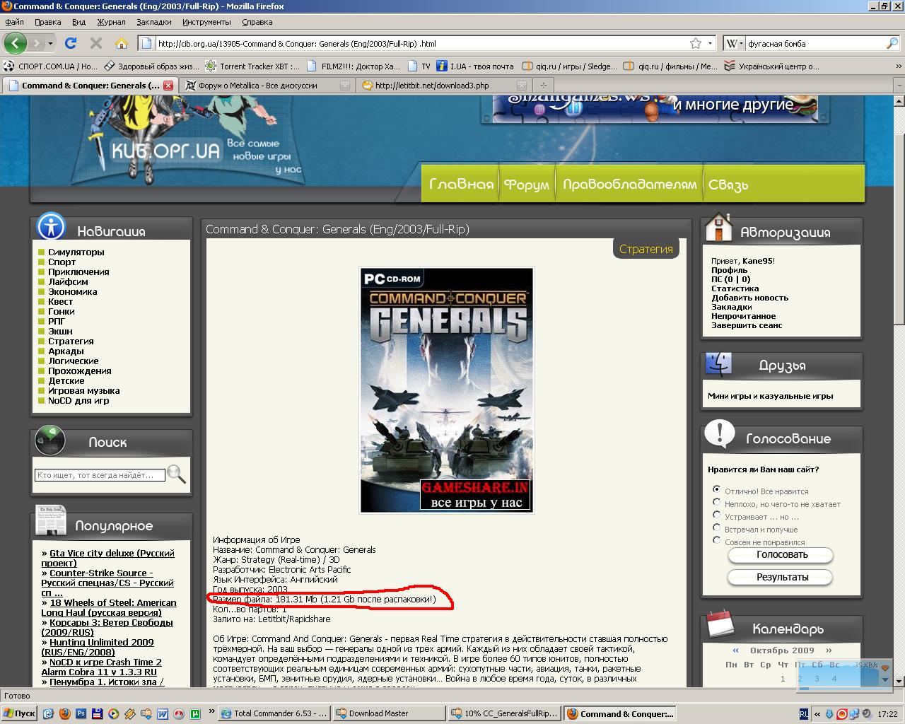The height and width of the screenshot is (724, 905).
Task: Open the Закладки menu in menu bar
Action: pyautogui.click(x=153, y=22)
